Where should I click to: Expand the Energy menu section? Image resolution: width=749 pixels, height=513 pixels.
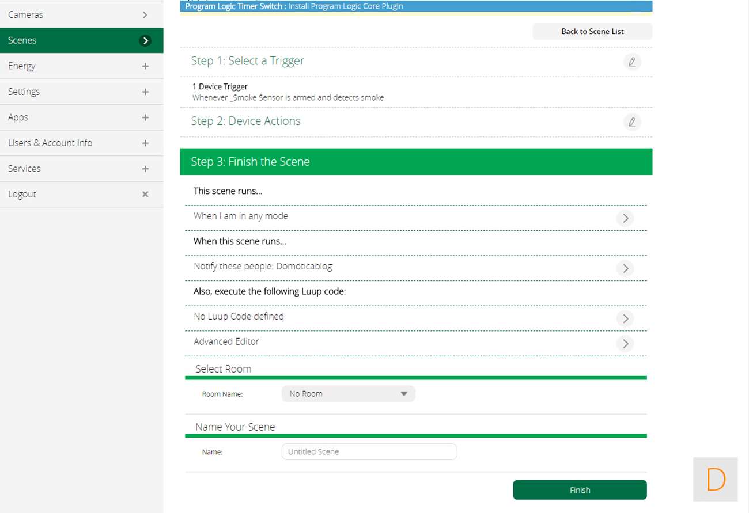coord(145,66)
